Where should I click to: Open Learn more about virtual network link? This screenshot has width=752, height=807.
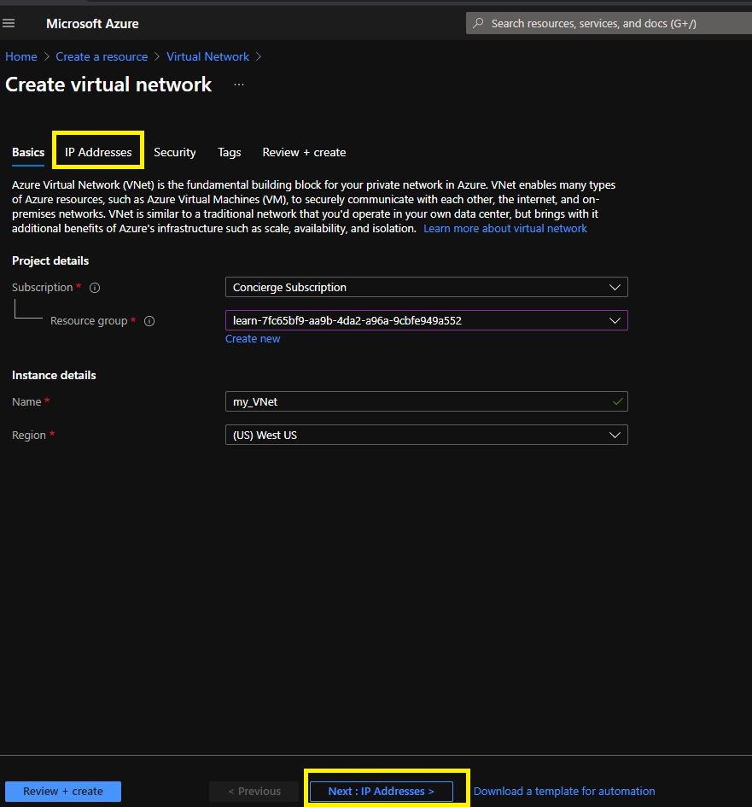(x=504, y=229)
